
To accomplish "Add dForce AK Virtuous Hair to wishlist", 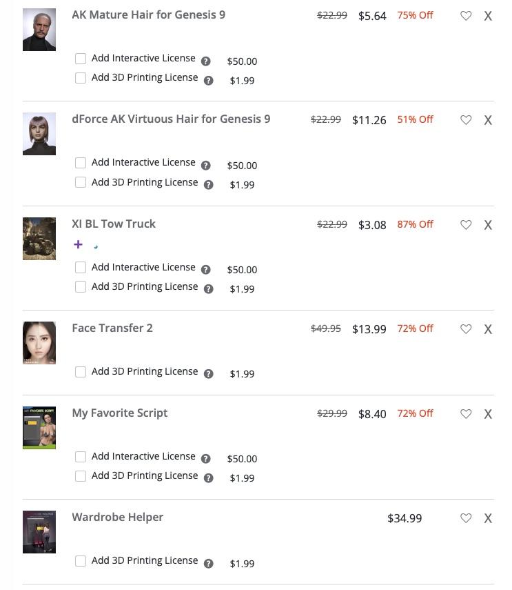I will 466,120.
